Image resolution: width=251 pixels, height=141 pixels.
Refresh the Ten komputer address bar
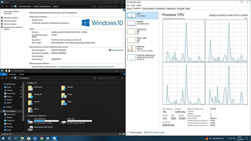click(95, 78)
